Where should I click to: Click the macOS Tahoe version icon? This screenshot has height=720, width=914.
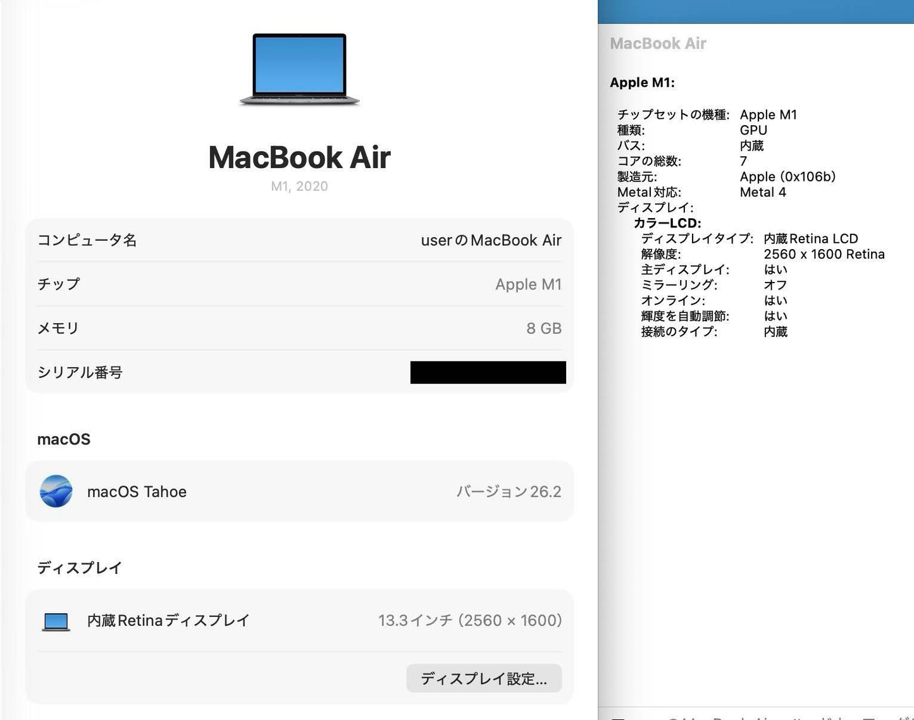(56, 492)
